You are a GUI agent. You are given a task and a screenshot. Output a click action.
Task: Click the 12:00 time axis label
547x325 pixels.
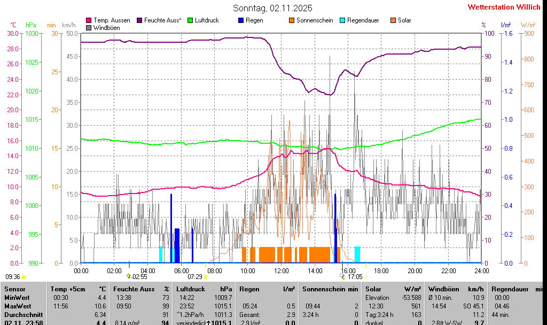point(282,271)
